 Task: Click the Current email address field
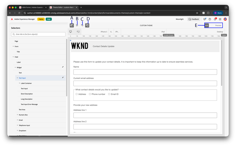[x=145, y=83]
